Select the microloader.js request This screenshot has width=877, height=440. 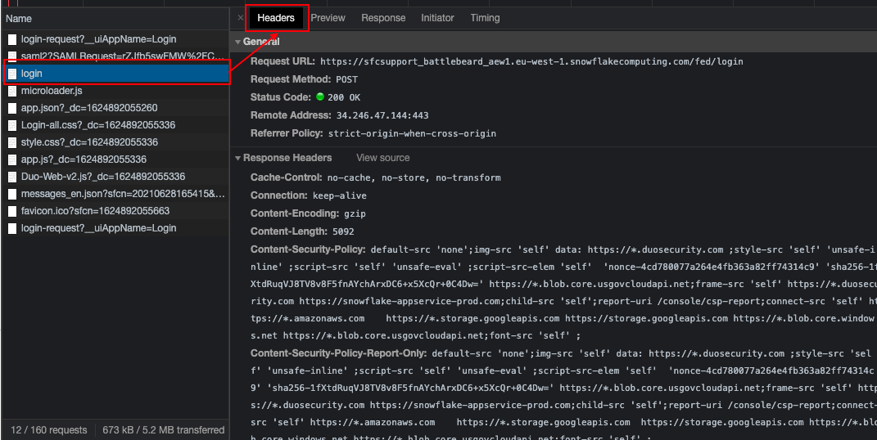(52, 91)
